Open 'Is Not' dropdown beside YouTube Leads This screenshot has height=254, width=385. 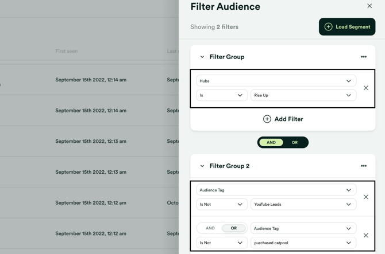coord(222,204)
